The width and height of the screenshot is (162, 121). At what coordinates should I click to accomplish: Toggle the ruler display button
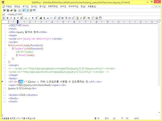(31, 10)
